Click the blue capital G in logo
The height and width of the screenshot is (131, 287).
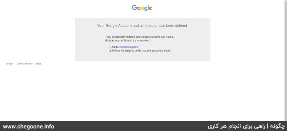[134, 8]
